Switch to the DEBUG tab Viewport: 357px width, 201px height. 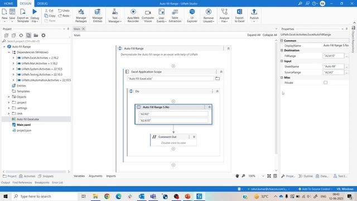pyautogui.click(x=42, y=3)
